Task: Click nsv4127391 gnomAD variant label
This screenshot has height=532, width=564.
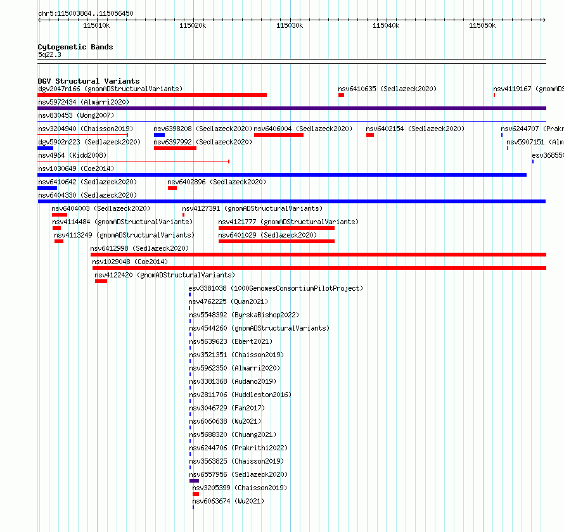Action: (252, 208)
